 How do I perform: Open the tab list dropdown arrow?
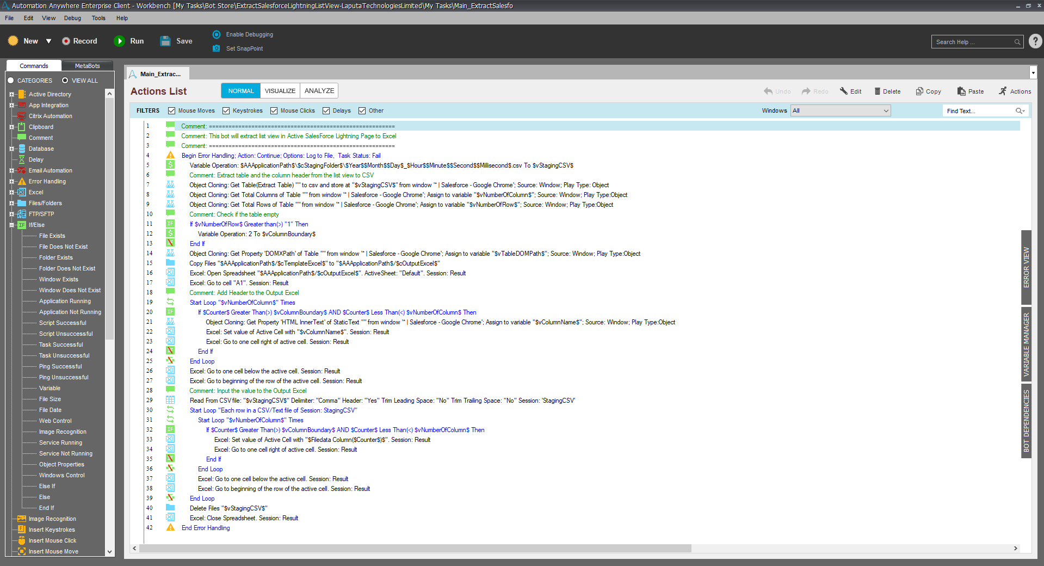click(1033, 72)
